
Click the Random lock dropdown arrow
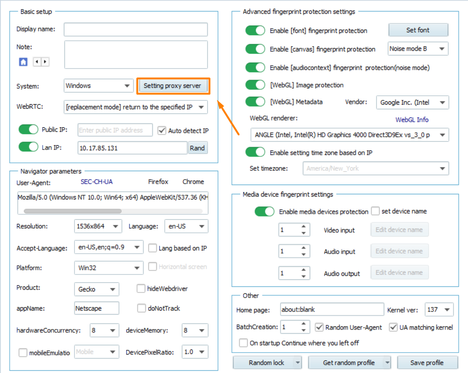click(297, 362)
